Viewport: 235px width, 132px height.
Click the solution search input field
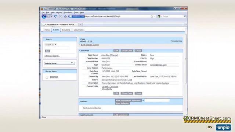coord(157,100)
